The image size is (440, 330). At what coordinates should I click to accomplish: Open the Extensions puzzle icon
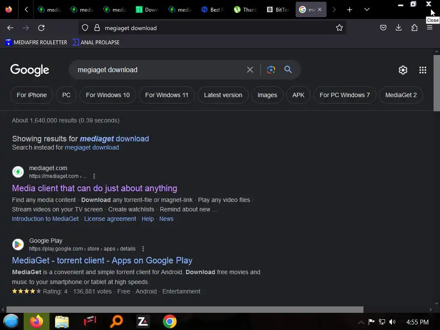click(x=414, y=27)
